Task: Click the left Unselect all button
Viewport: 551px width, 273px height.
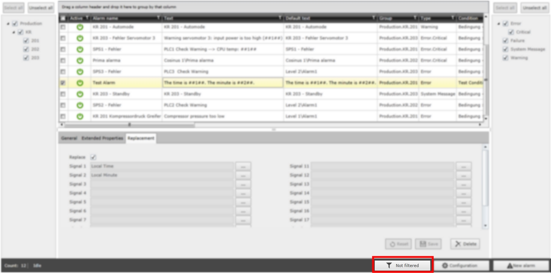Action: point(41,8)
